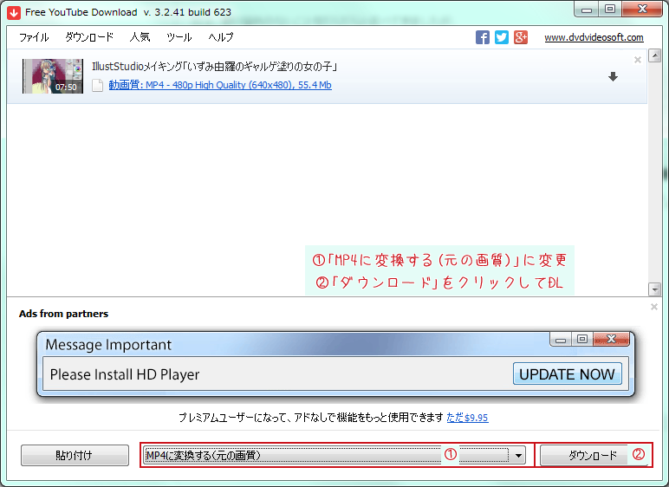Click the 貼り付け paste button

pos(75,456)
